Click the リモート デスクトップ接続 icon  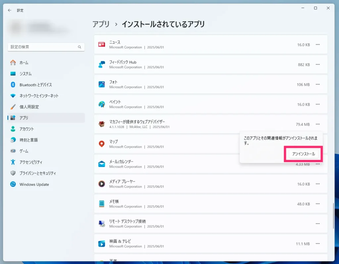pos(102,224)
